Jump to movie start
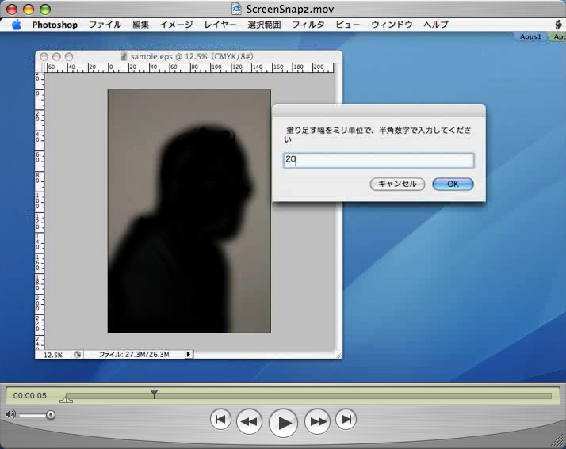The image size is (566, 449). pyautogui.click(x=220, y=420)
